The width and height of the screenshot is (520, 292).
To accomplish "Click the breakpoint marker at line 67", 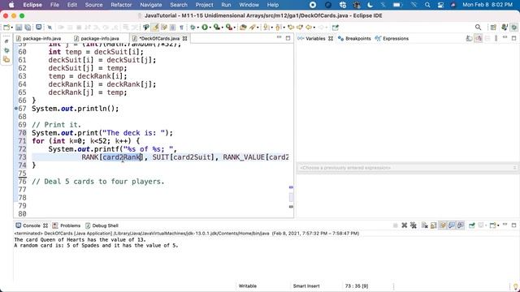I will (16, 108).
